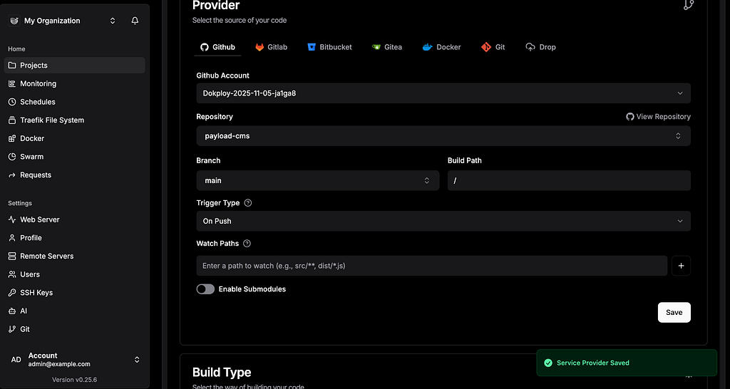Click the My Organization logo icon

click(x=14, y=21)
